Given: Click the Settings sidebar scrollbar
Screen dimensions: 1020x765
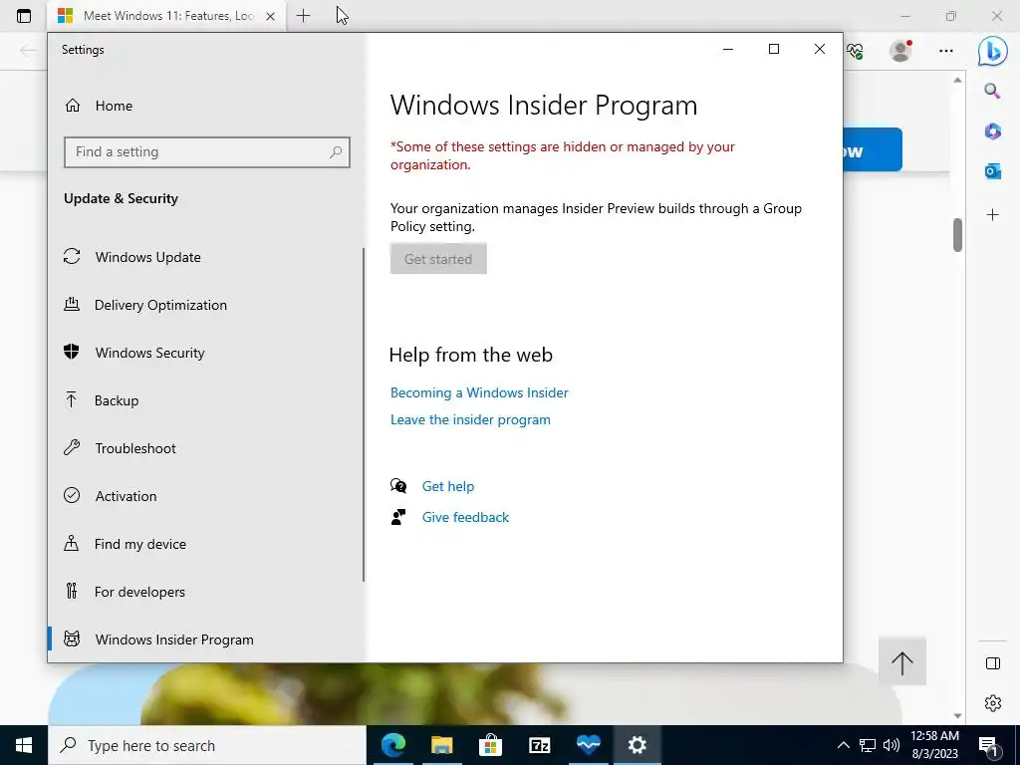Looking at the screenshot, I should tap(364, 415).
